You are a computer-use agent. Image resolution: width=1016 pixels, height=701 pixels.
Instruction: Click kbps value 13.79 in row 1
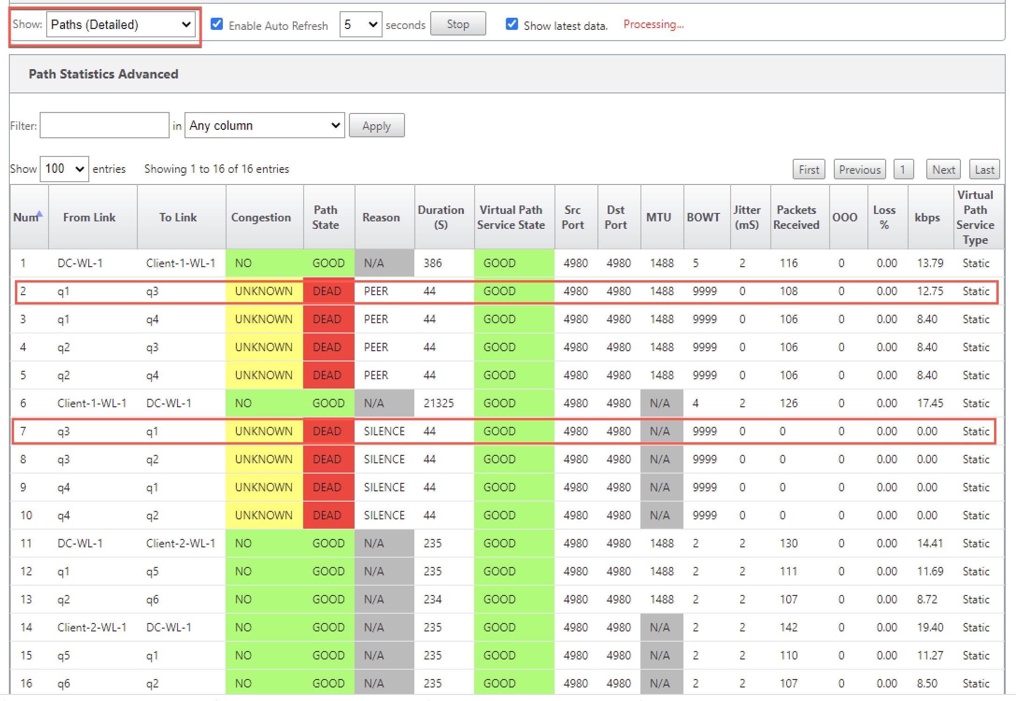[x=930, y=263]
